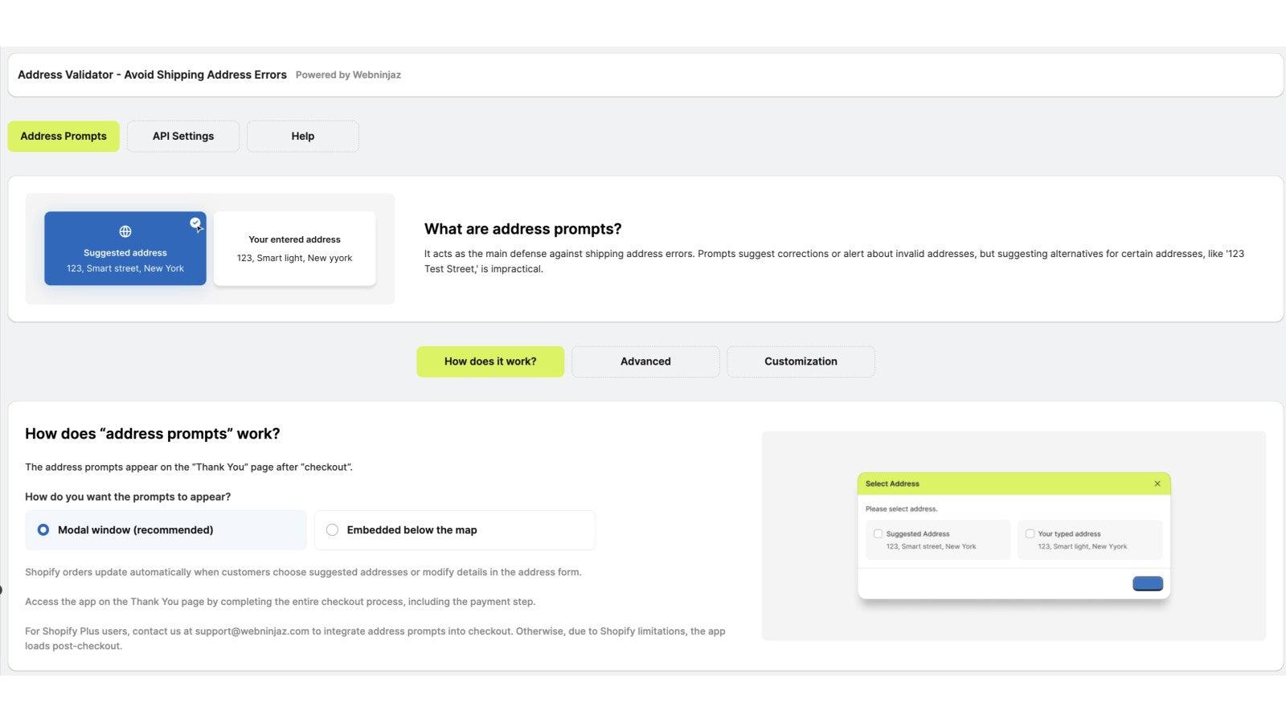1286x723 pixels.
Task: Open the Help tab
Action: 302,136
